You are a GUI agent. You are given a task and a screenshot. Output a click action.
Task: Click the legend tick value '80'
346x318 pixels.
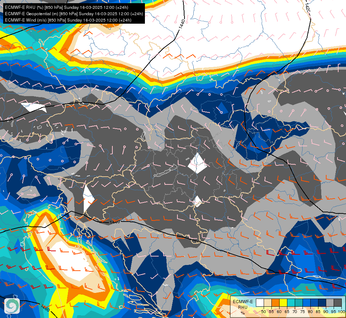point(310,312)
